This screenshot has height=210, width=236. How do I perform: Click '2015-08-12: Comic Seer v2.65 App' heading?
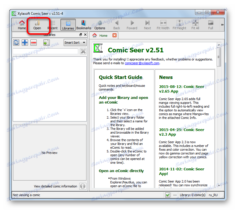(182, 89)
